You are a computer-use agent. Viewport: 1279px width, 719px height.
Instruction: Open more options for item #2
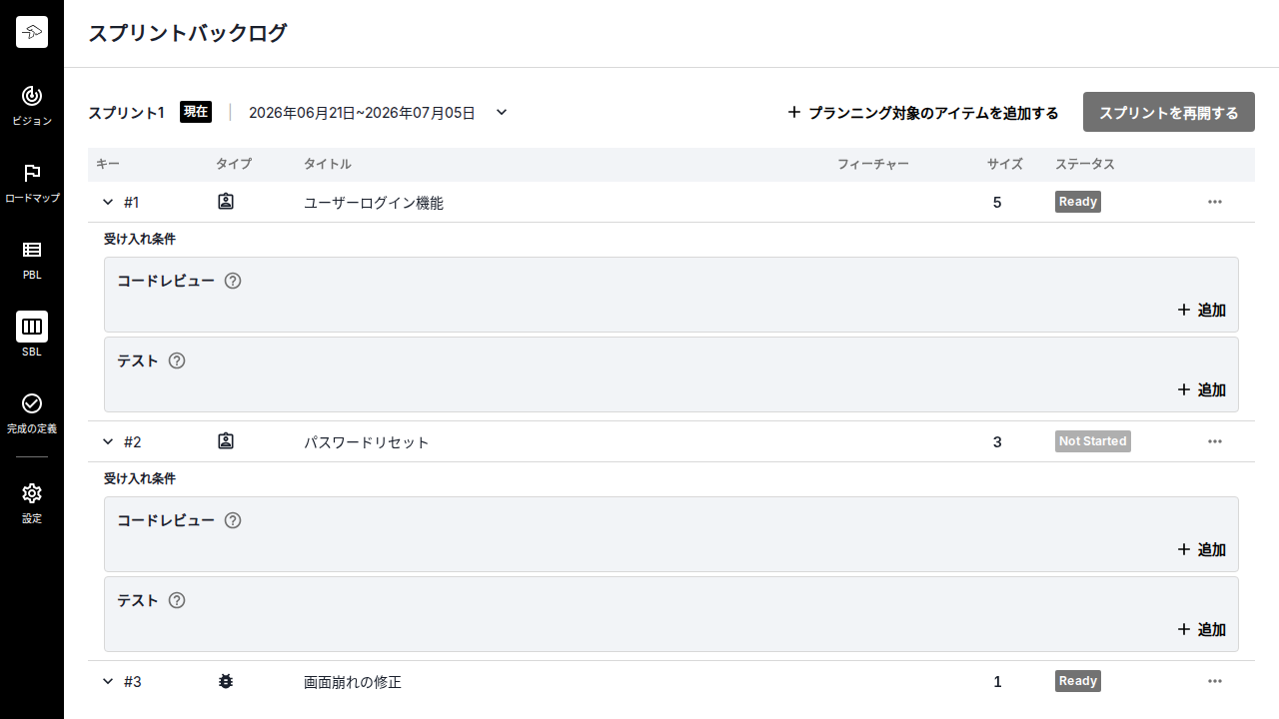1215,441
